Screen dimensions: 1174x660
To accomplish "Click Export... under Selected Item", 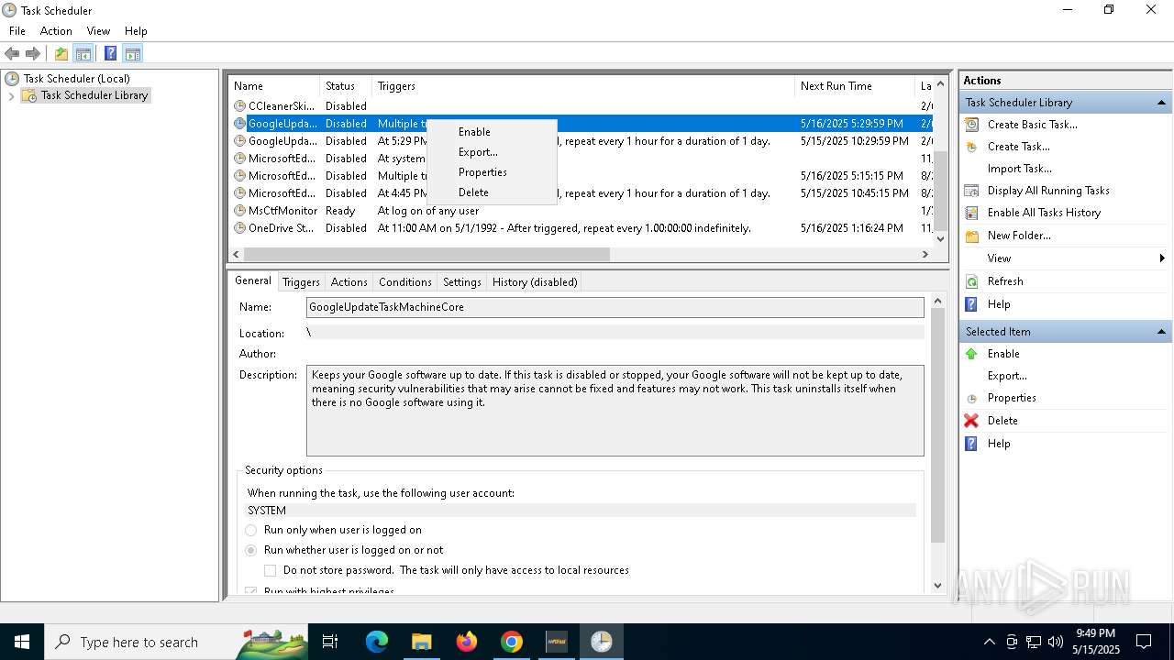I will pos(1007,376).
